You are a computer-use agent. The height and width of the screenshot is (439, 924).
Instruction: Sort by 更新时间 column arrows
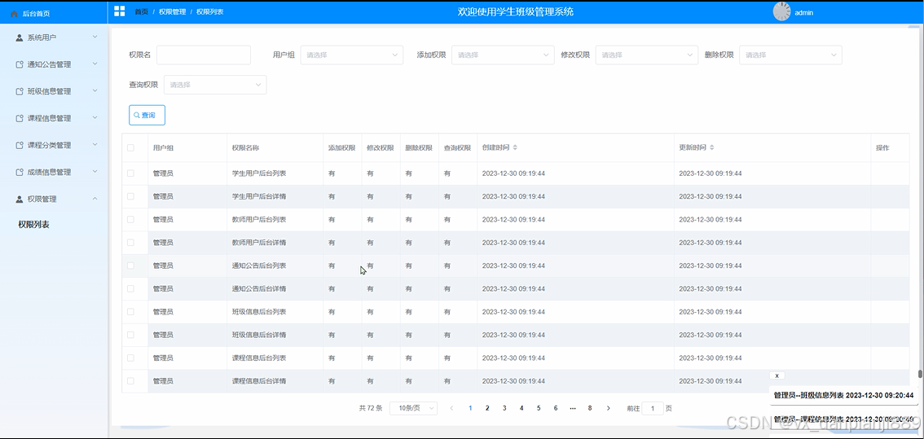[x=711, y=148]
